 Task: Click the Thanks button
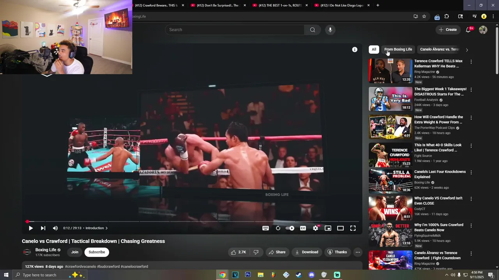[337, 252]
